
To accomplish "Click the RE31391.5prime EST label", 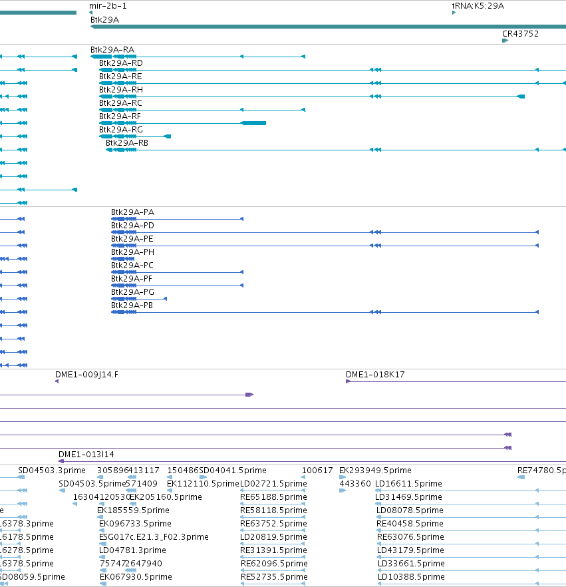I will tap(273, 550).
